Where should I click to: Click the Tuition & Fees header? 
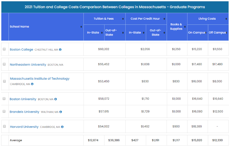(x=104, y=19)
